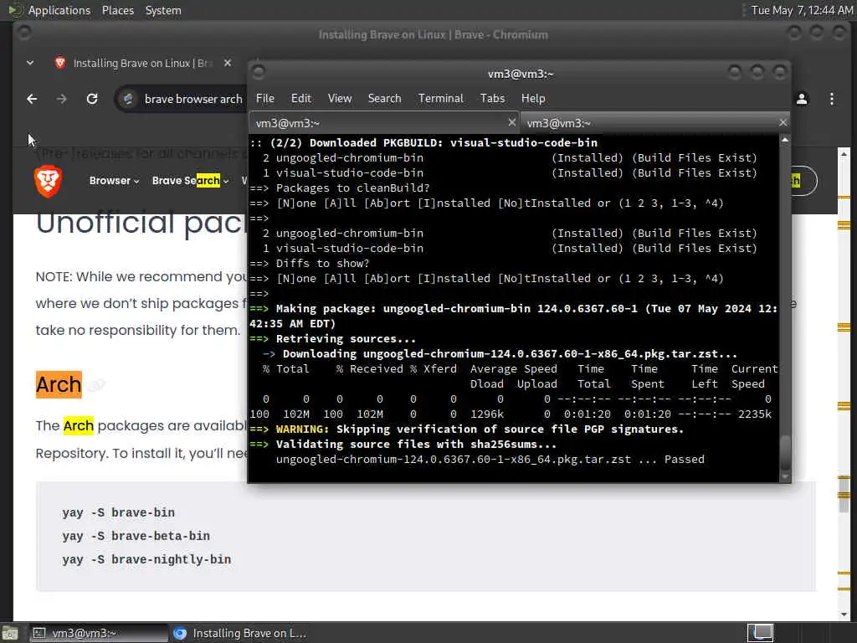Image resolution: width=857 pixels, height=643 pixels.
Task: Click the highlighted Arch word in page paragraph
Action: pyautogui.click(x=78, y=425)
